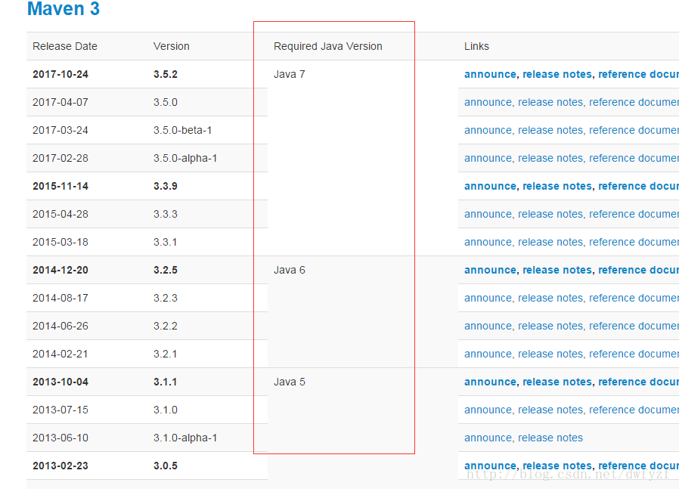Open announce link for version 3.3.1
The image size is (679, 489).
pyautogui.click(x=488, y=243)
